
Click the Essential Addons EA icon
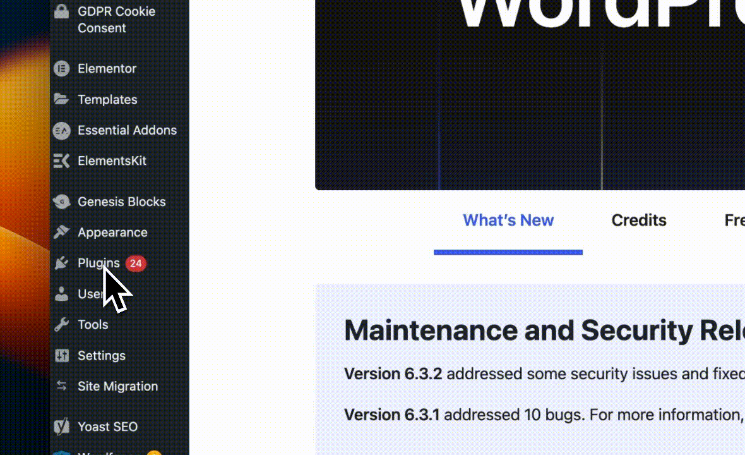(61, 130)
